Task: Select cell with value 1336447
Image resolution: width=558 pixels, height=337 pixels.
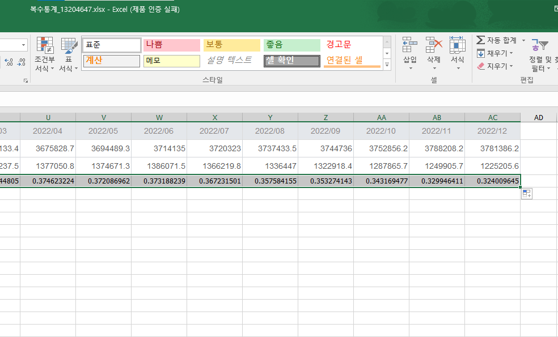Action: pos(270,165)
